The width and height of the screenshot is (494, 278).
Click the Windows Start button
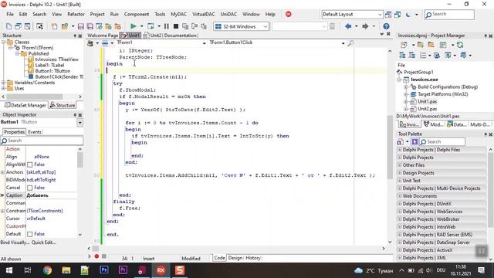9,270
